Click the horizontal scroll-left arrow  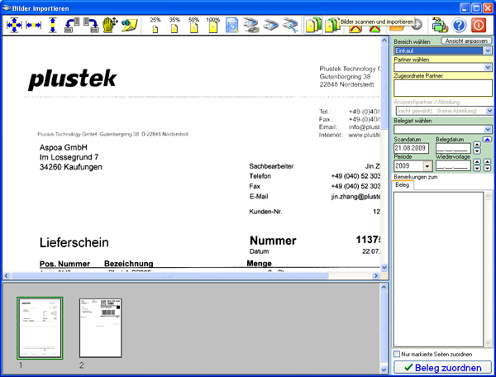click(7, 276)
